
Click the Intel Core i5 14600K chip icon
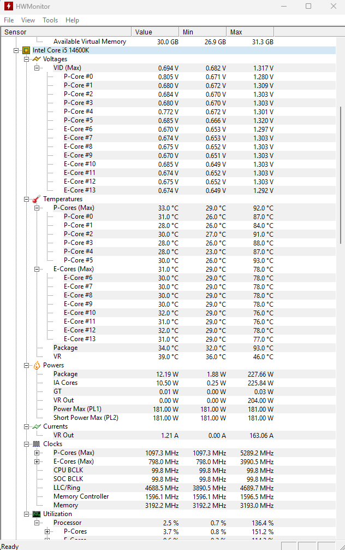pyautogui.click(x=26, y=50)
